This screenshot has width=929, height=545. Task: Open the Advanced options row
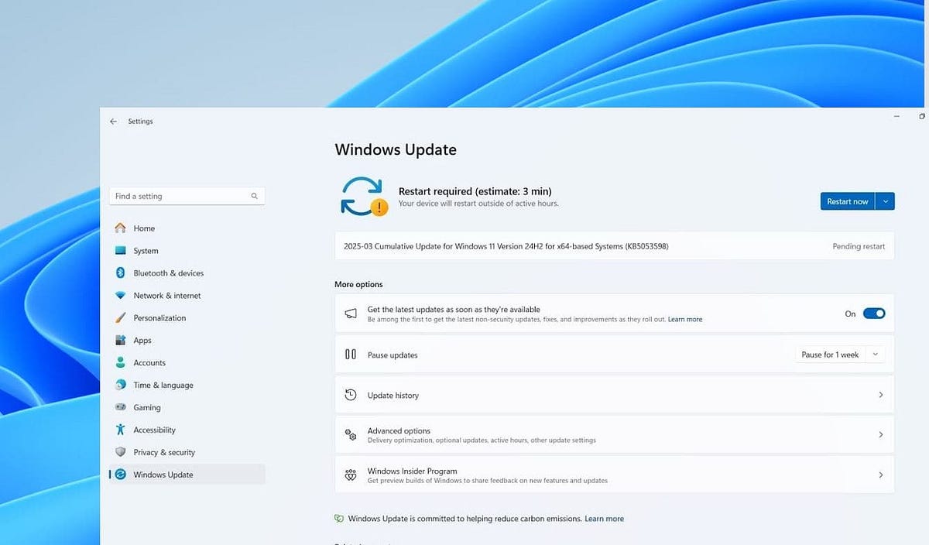pyautogui.click(x=615, y=435)
